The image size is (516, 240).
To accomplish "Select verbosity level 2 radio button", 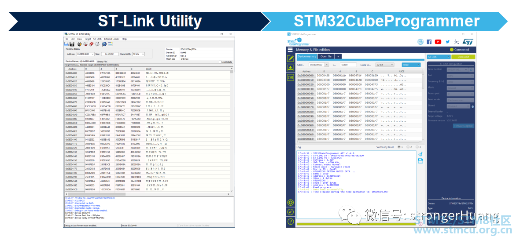I will 408,147.
